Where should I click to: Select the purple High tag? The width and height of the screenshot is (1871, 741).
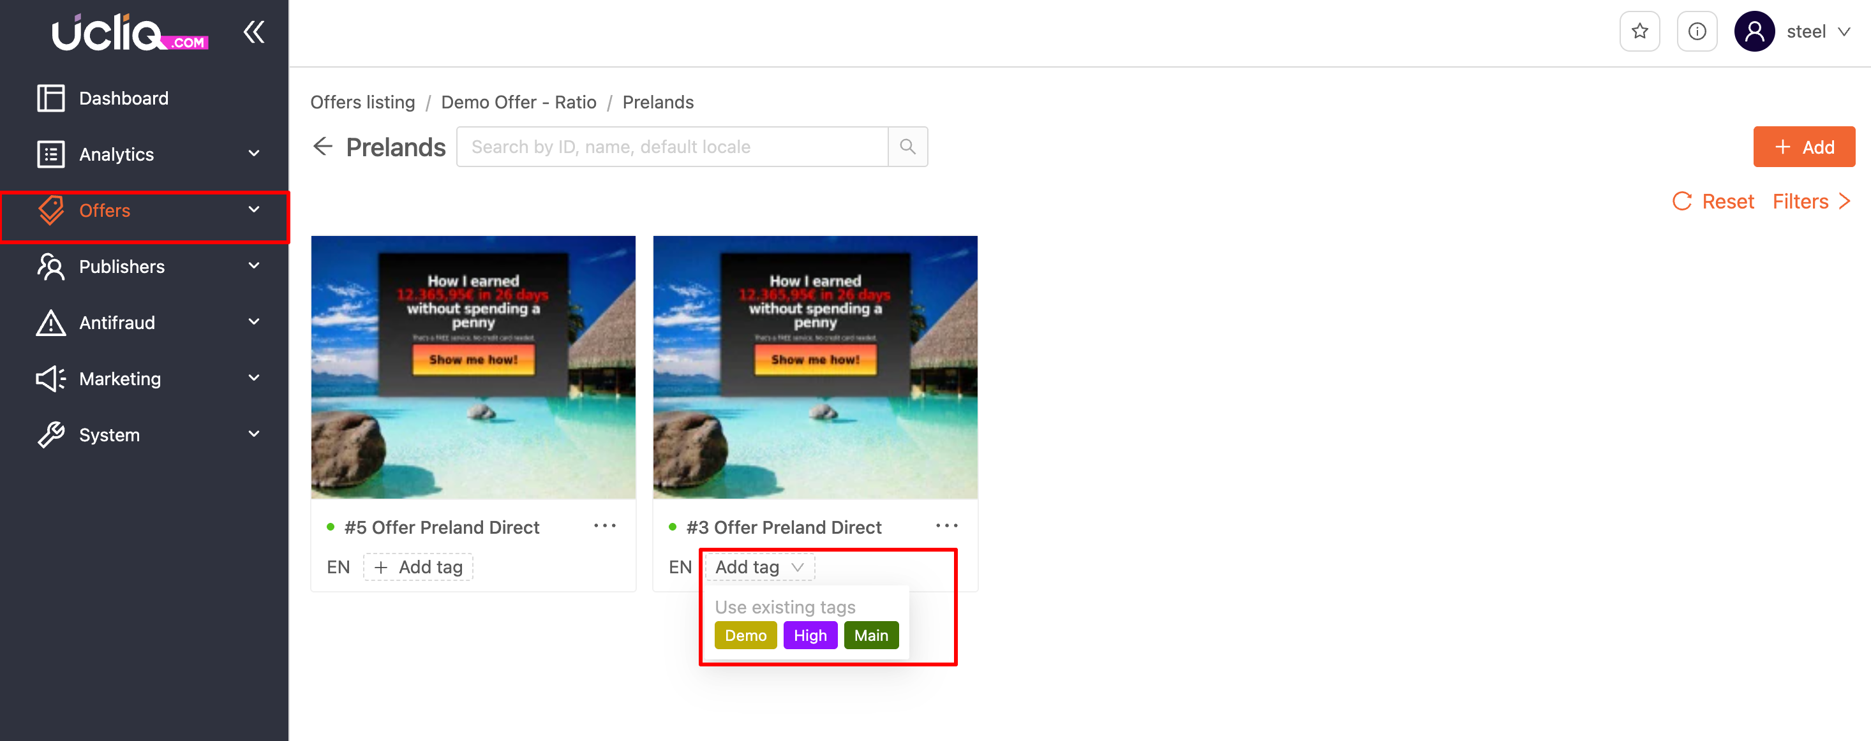tap(810, 635)
